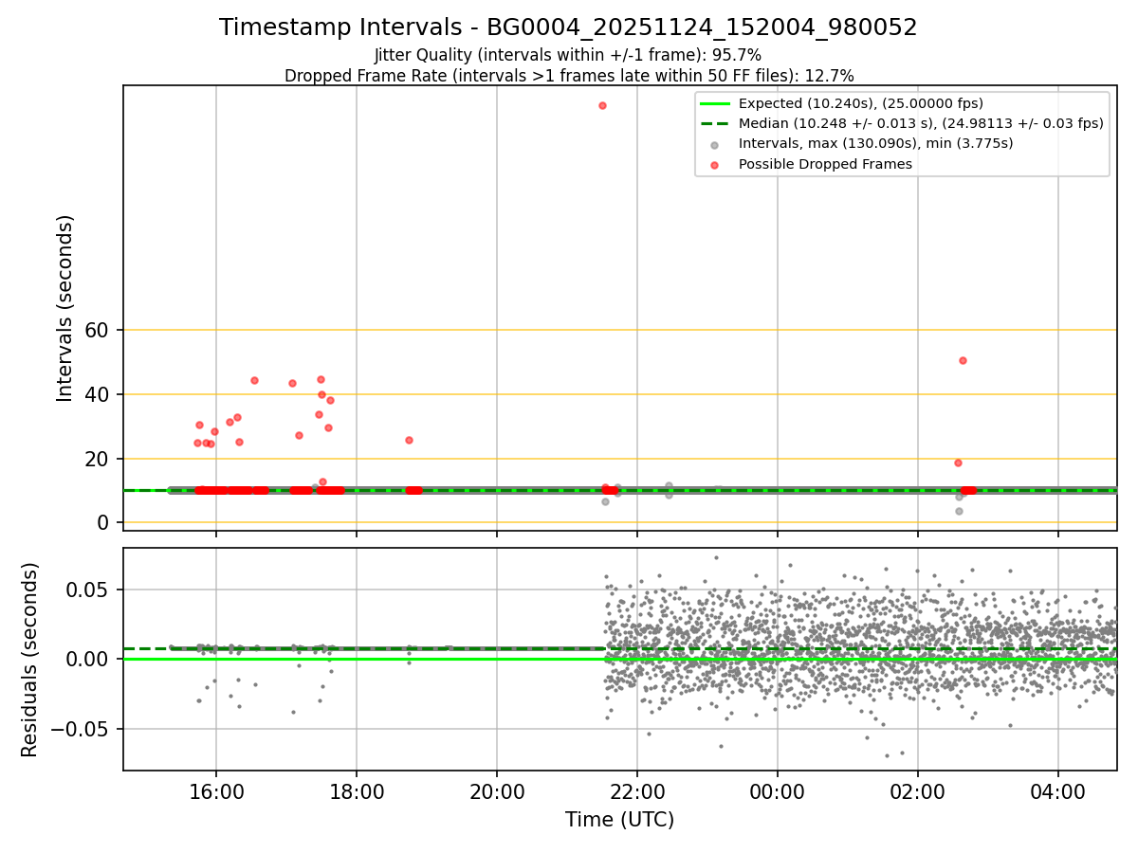1138x853 pixels.
Task: Click legend text 'Expected (10.240s), (25.00000 fps)'
Action: tap(861, 103)
